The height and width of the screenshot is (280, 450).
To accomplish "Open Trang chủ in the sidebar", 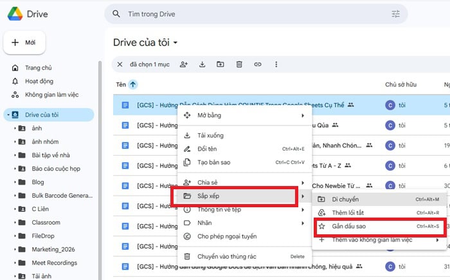I will pos(38,68).
